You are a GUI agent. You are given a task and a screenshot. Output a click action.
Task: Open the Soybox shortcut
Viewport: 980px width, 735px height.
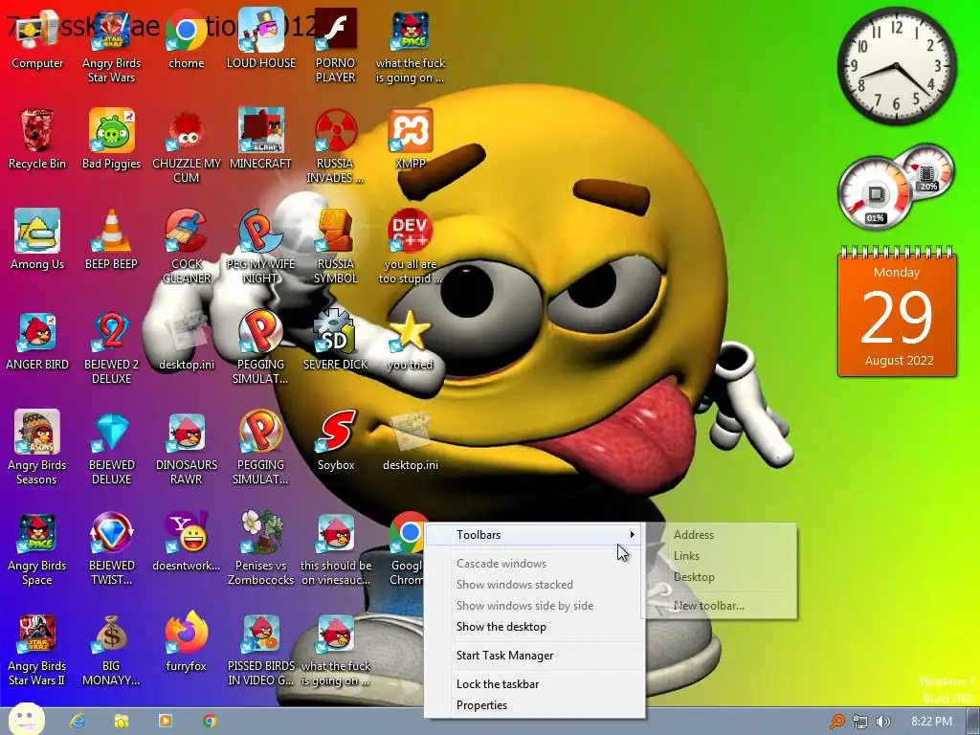336,440
